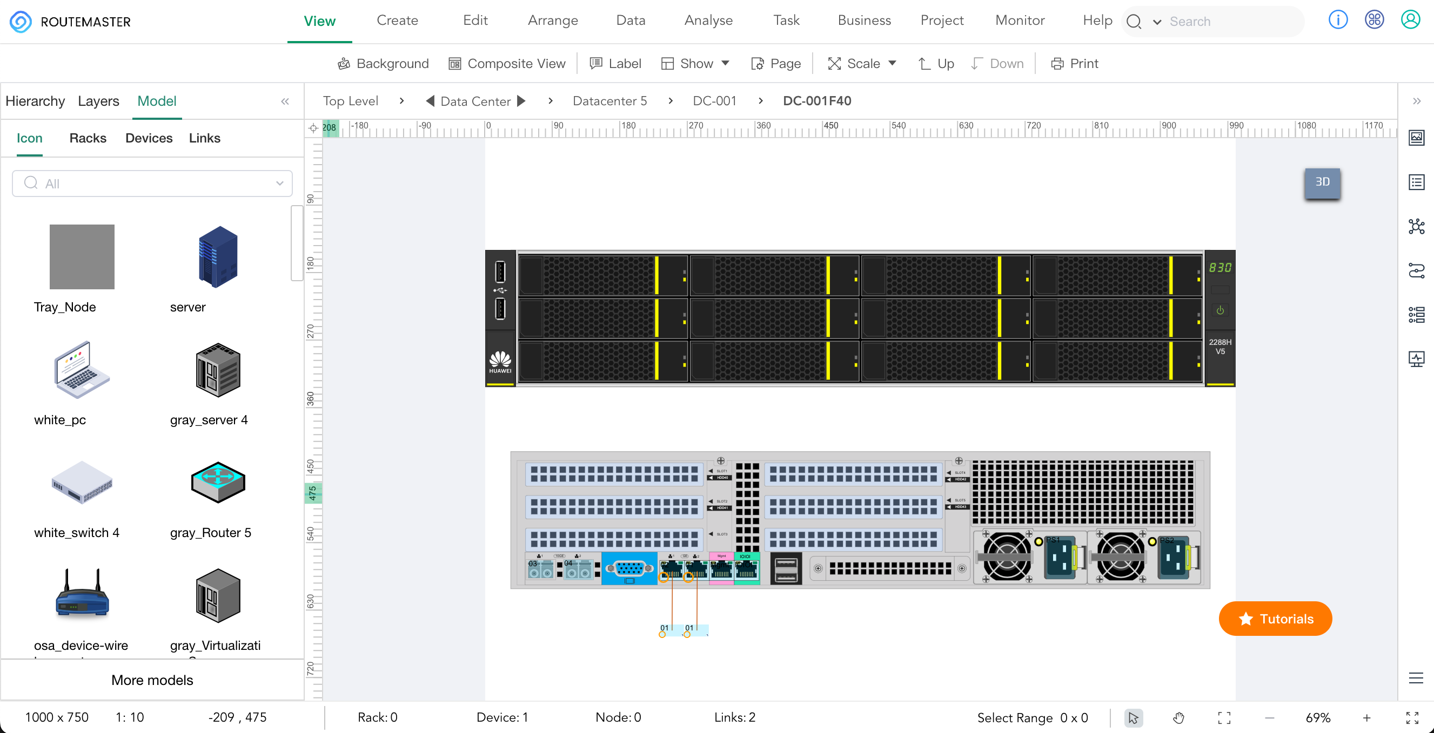Navigate to Datacenter 5 breadcrumb

point(609,101)
